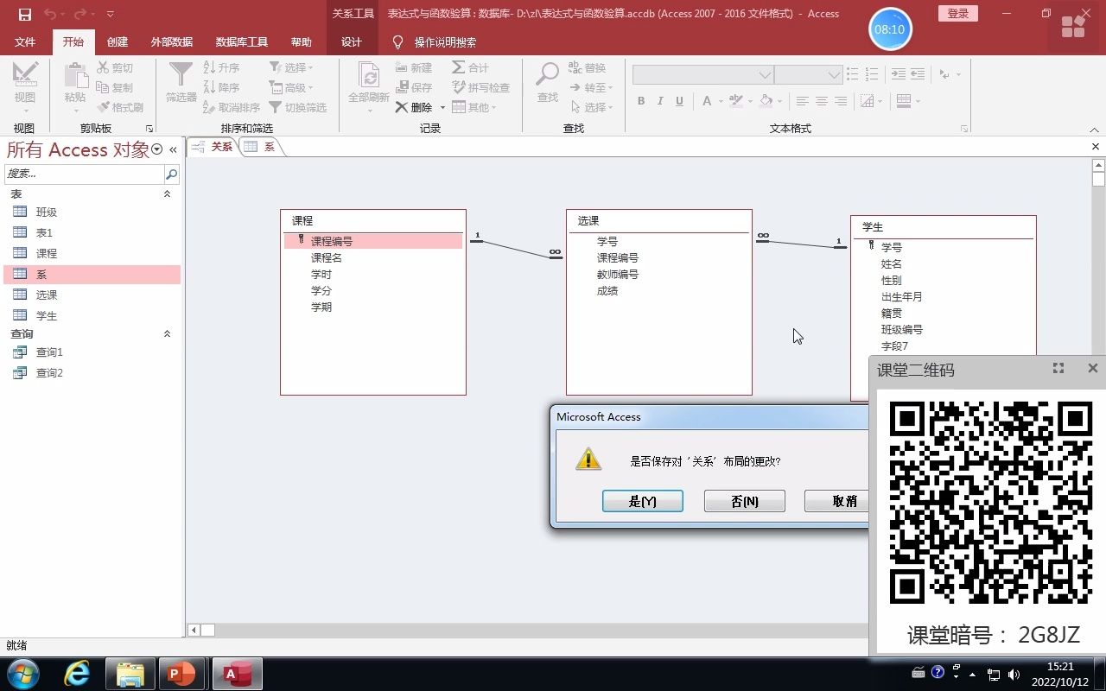Click the Replace (替换) command
Image resolution: width=1106 pixels, height=691 pixels.
588,67
